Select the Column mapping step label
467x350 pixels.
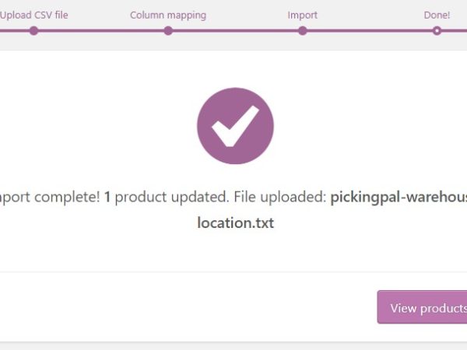tap(168, 15)
